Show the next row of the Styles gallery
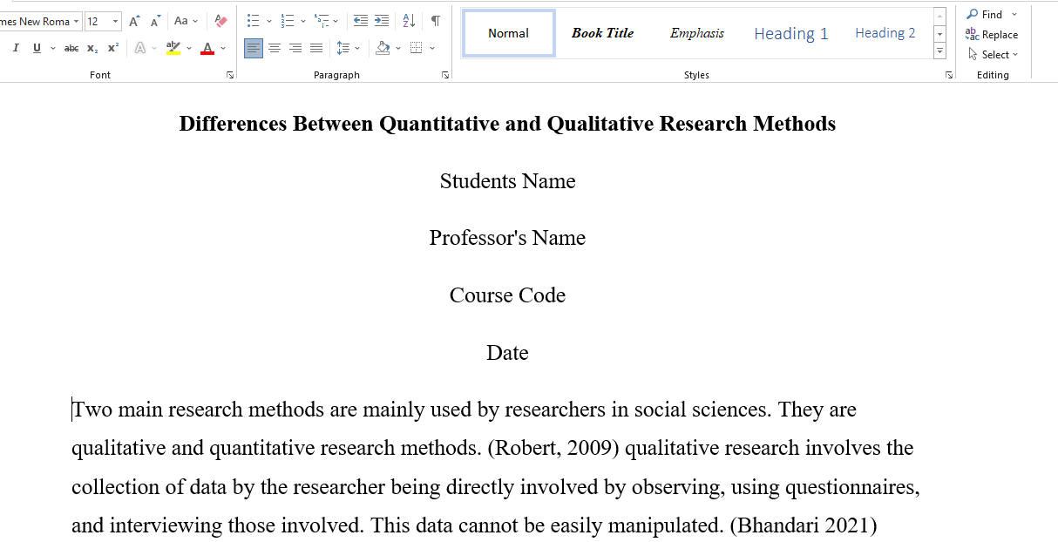The height and width of the screenshot is (542, 1058). point(939,33)
